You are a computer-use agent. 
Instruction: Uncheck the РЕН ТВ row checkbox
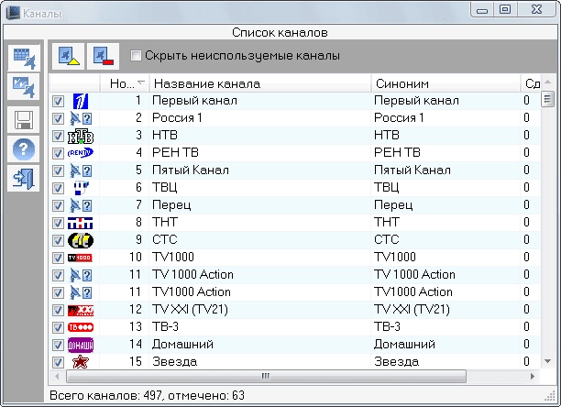58,153
